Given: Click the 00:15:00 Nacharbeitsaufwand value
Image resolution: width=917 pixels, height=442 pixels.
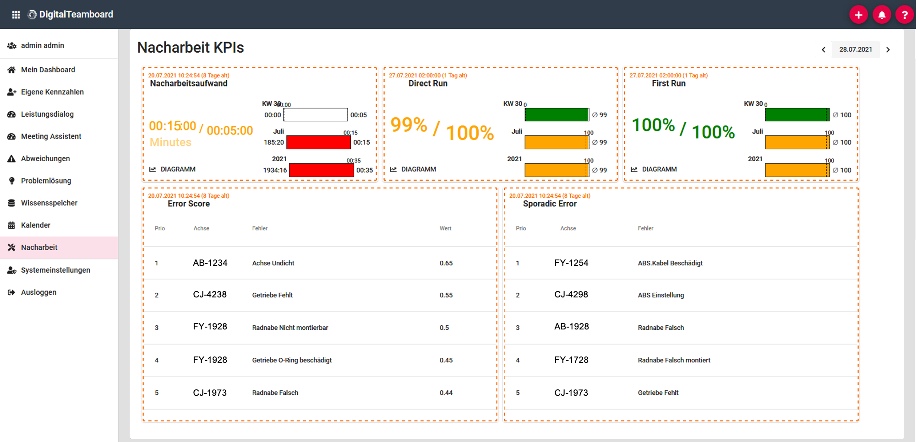Looking at the screenshot, I should coord(173,126).
